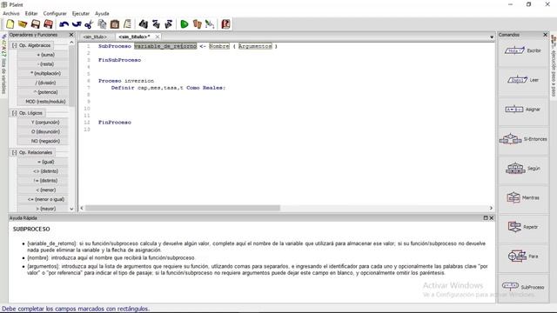Close the Operadores y Funciones panel
This screenshot has height=313, width=557.
[71, 35]
